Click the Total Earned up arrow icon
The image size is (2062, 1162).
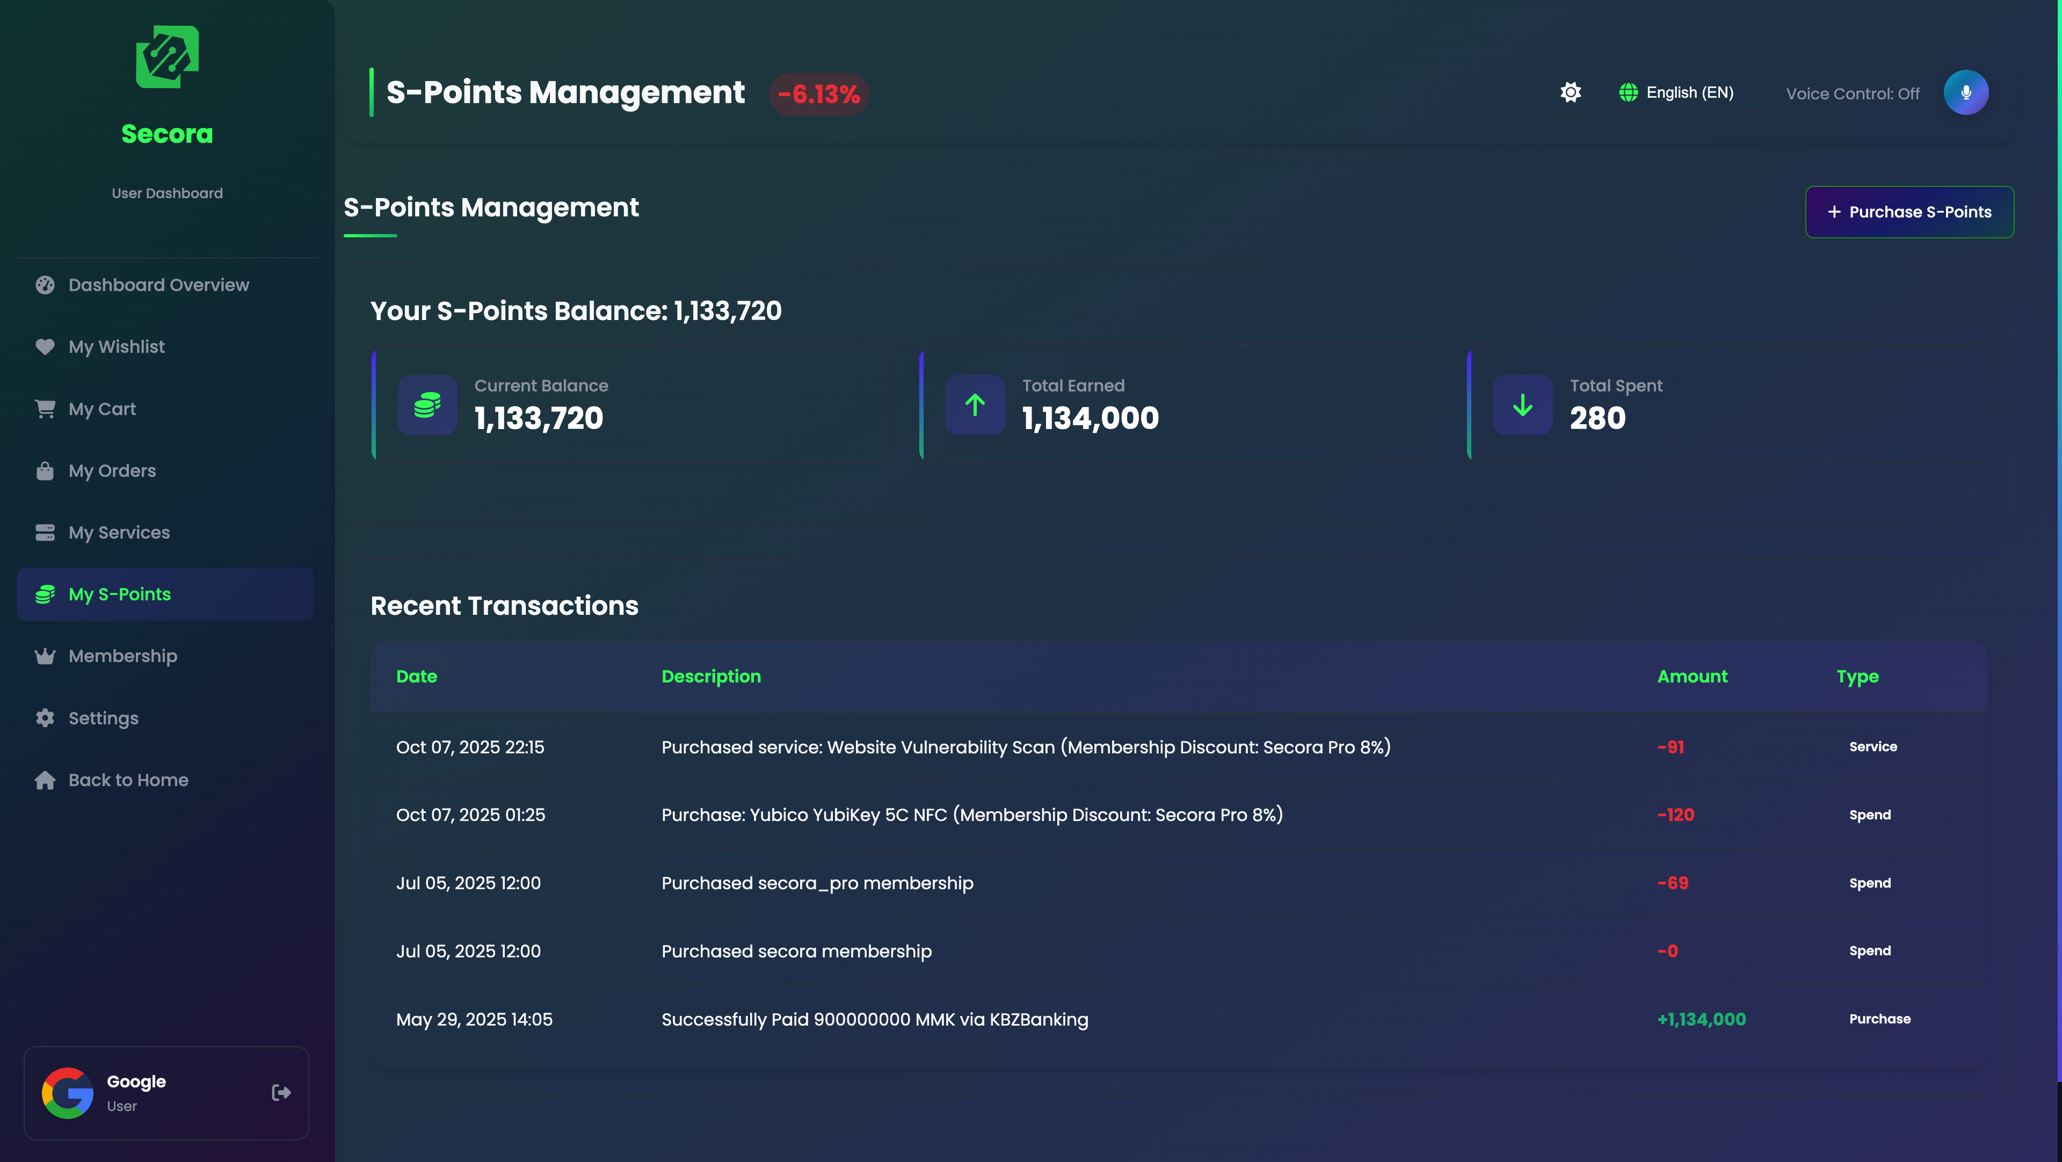tap(975, 405)
